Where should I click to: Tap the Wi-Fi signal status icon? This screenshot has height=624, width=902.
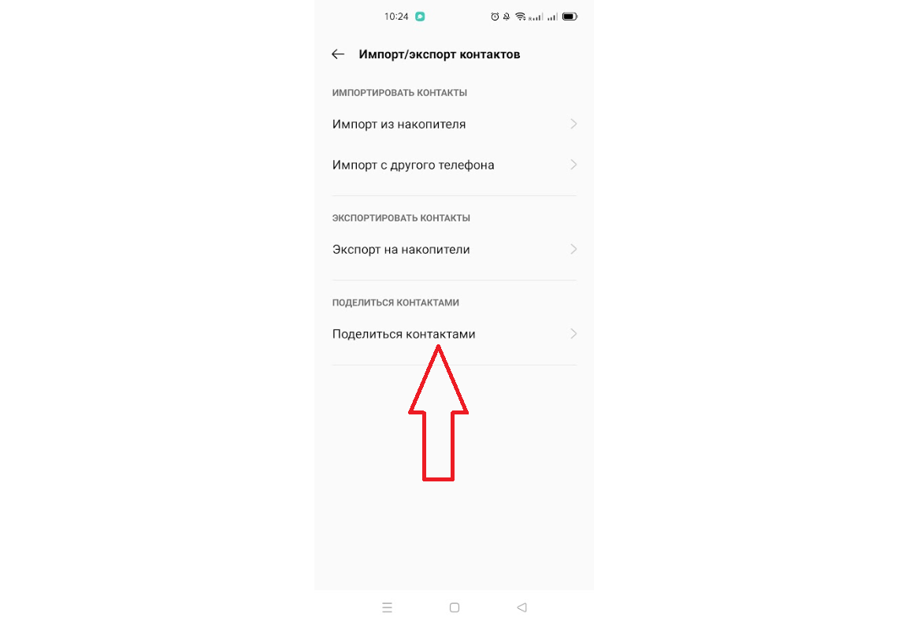(x=520, y=17)
